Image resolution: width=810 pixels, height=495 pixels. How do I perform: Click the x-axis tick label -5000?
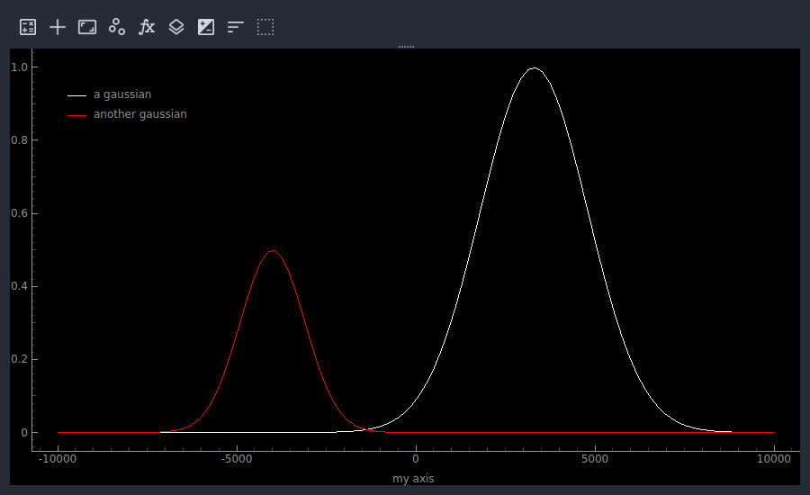tap(237, 459)
